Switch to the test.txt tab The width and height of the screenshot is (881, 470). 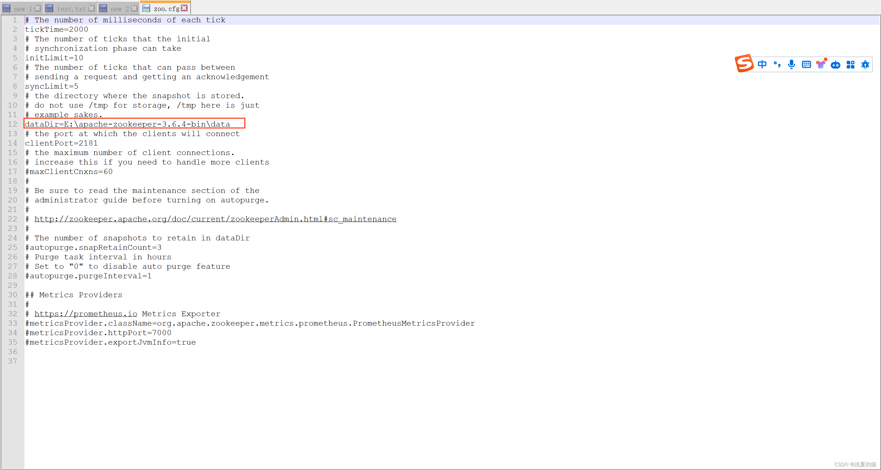click(x=71, y=9)
